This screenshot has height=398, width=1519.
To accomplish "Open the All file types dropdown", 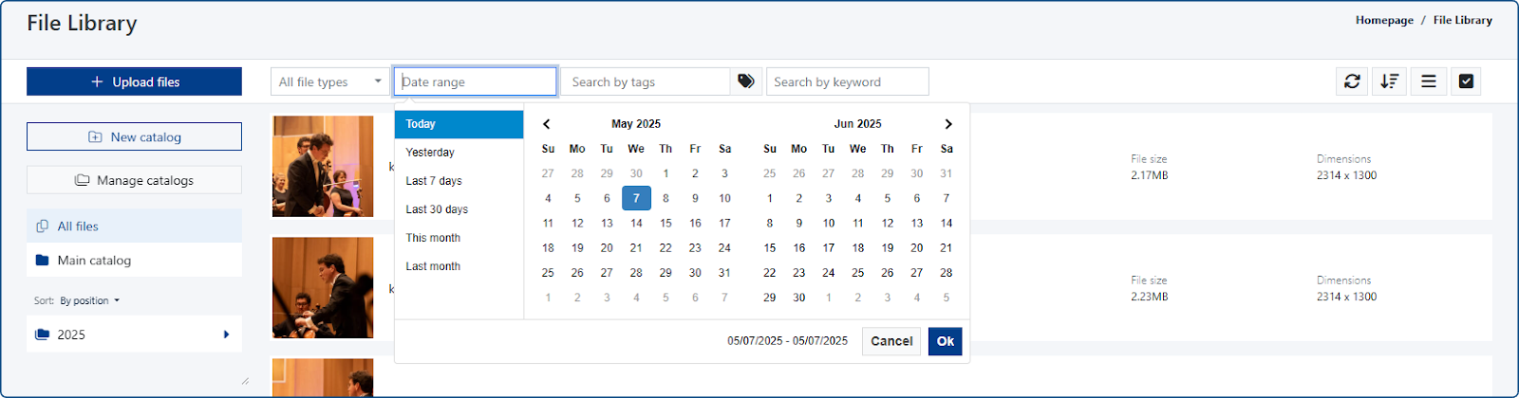I will 329,82.
